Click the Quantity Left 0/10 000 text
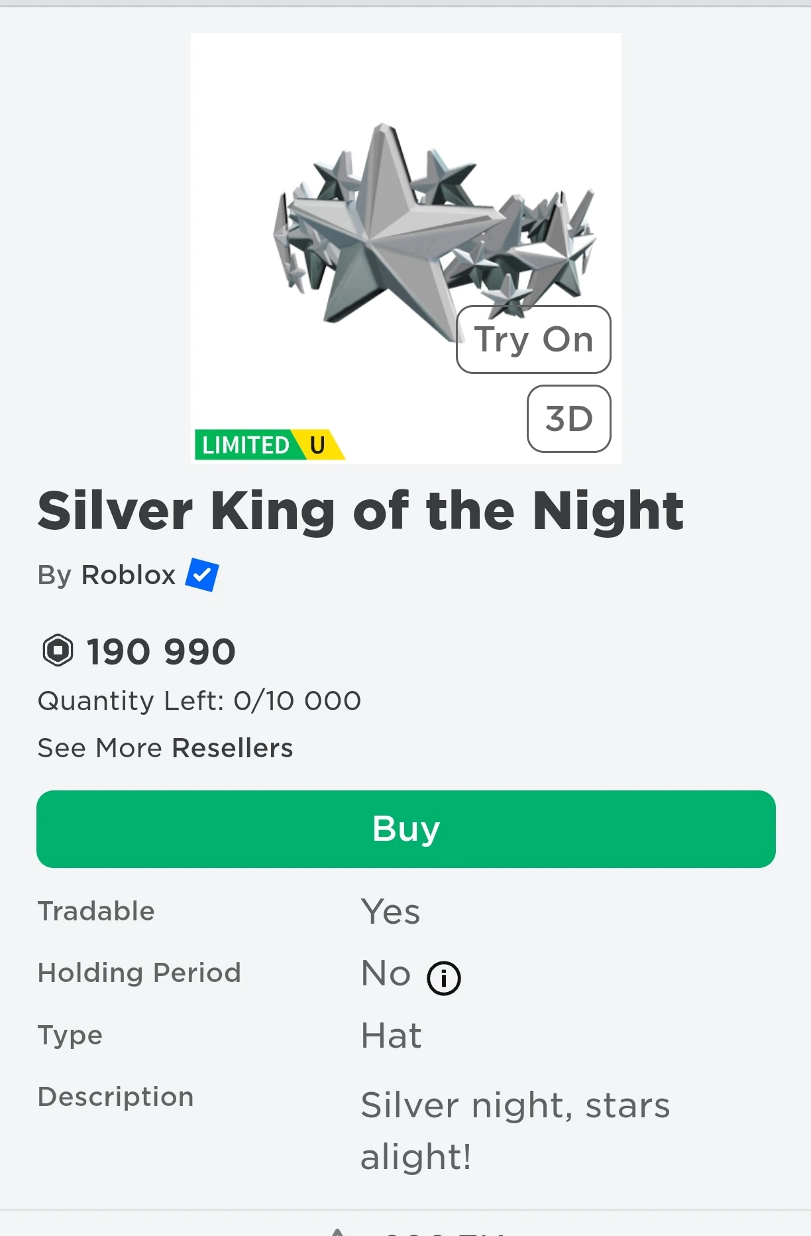811x1236 pixels. 199,700
